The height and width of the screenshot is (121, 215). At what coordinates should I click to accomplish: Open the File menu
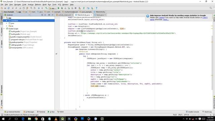click(x=2, y=4)
